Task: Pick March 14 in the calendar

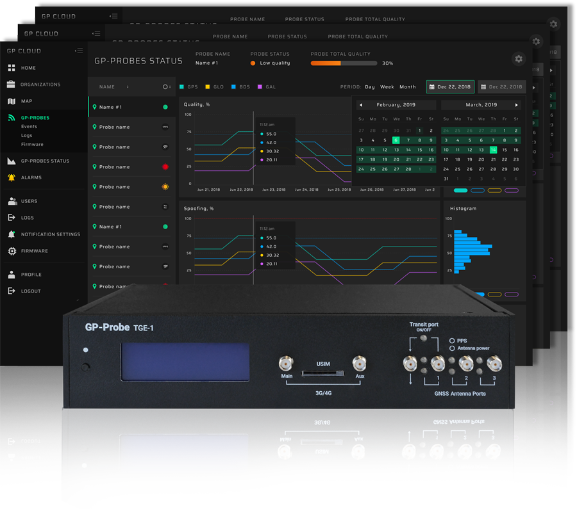Action: point(493,150)
